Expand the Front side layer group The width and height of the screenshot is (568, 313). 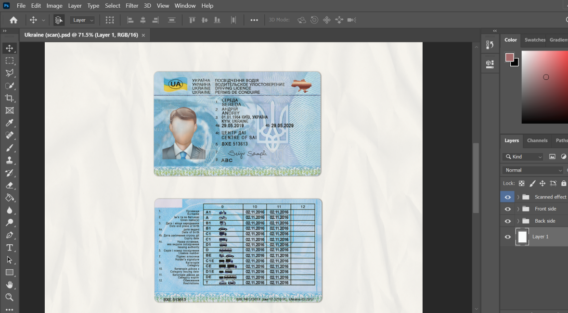[518, 209]
